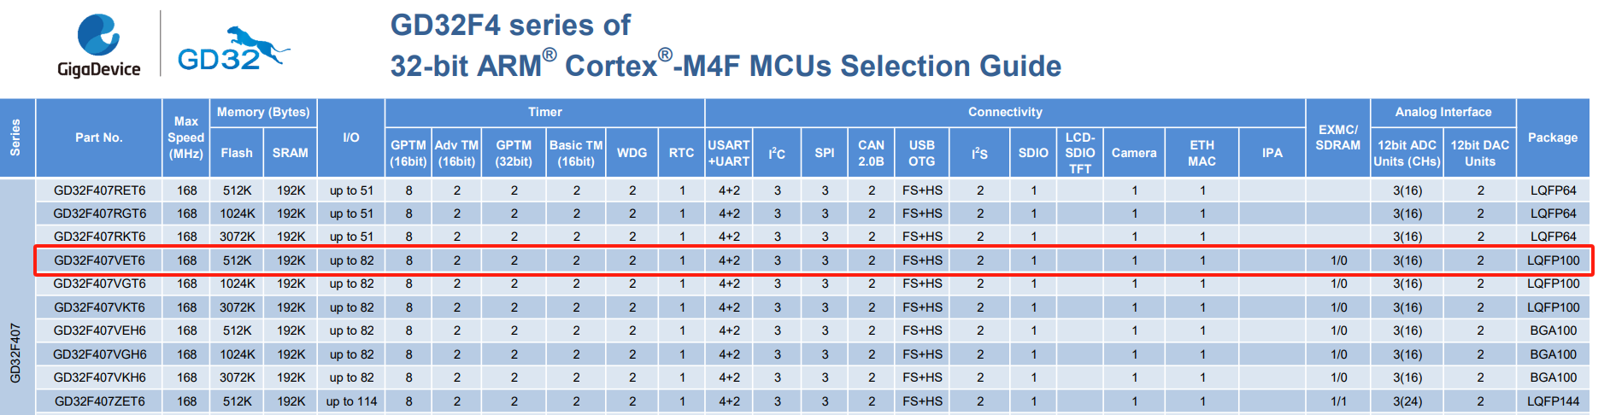The width and height of the screenshot is (1616, 415).
Task: Select the SRAM column header
Action: click(x=291, y=153)
